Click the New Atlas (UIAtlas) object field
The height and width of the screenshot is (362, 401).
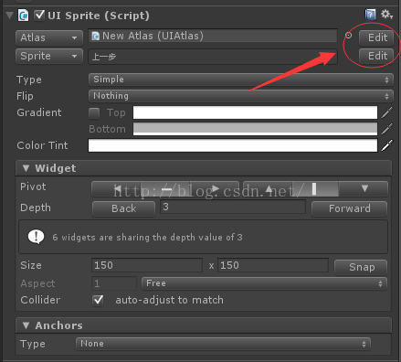pos(213,36)
